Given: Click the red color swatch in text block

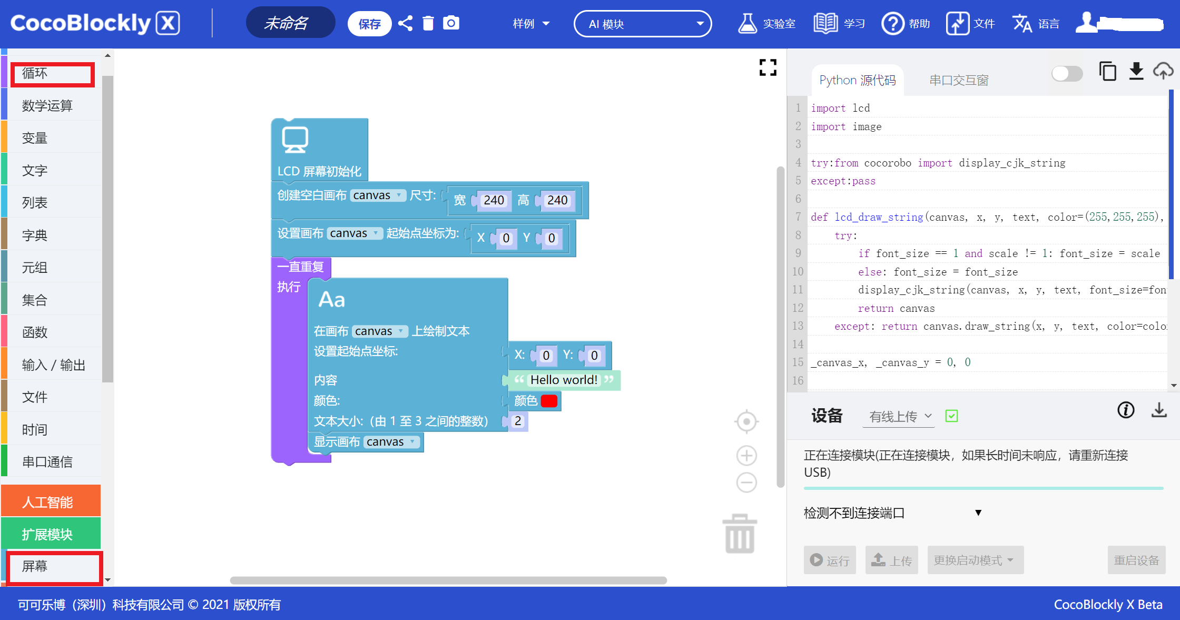Looking at the screenshot, I should [548, 401].
